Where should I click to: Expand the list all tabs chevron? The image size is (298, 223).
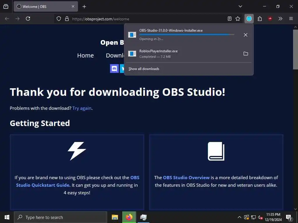coord(240,6)
